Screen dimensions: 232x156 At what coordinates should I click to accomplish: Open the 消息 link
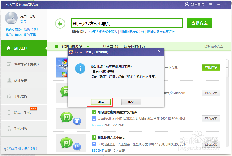click(x=35, y=29)
